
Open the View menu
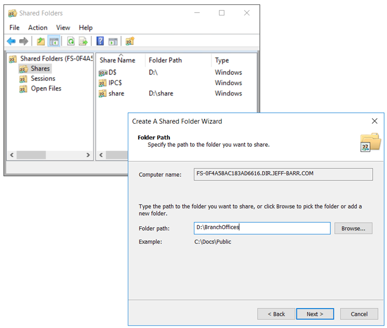(63, 28)
